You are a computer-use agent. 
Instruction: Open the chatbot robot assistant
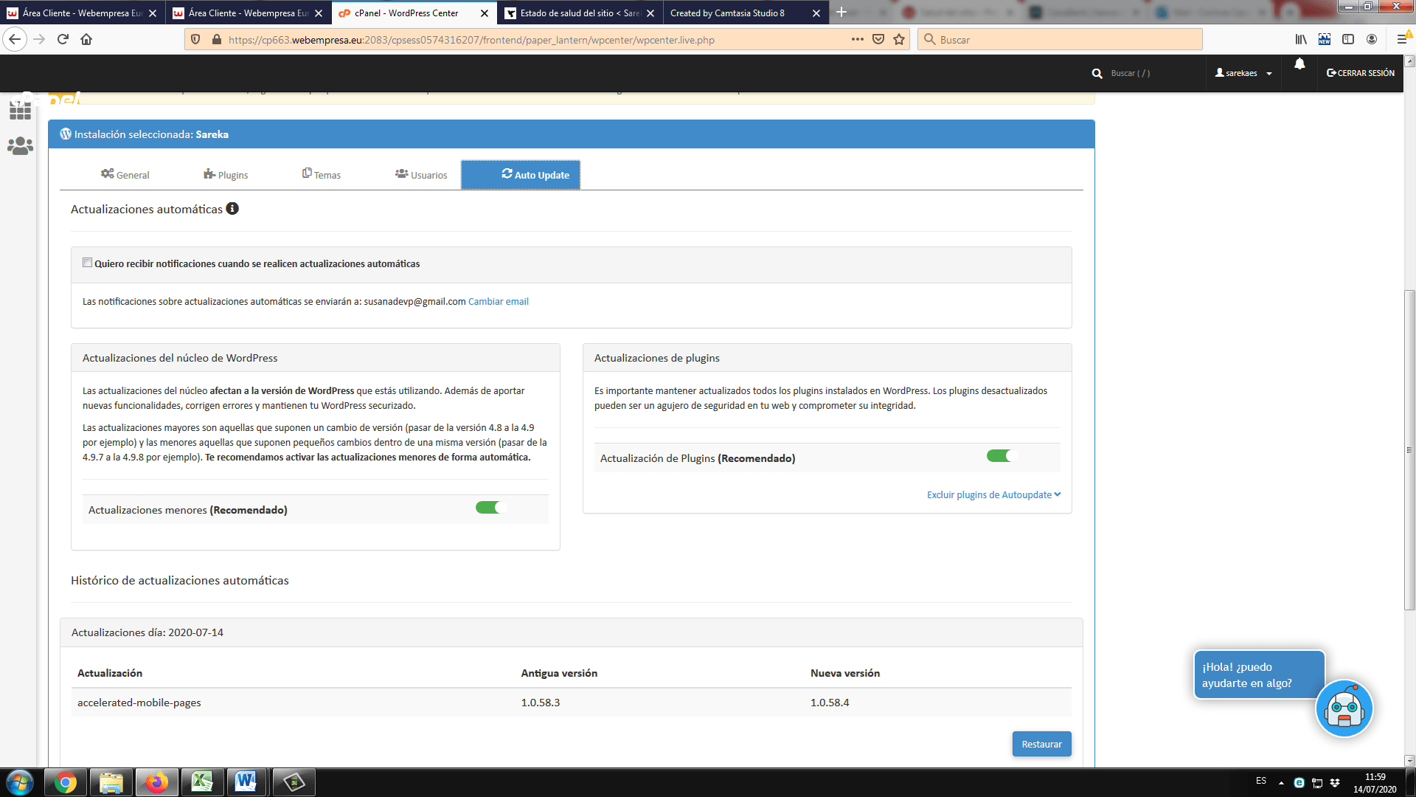pos(1344,708)
